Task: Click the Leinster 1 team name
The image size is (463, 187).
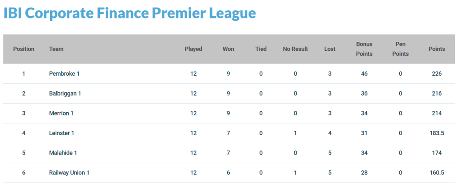Action: [x=61, y=133]
